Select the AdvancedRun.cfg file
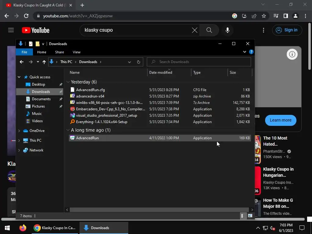Screen dimensions: 312x234 (x=160, y=90)
